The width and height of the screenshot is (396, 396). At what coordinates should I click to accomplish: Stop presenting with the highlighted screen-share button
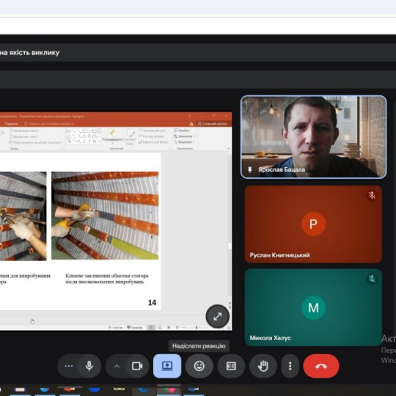pos(167,366)
